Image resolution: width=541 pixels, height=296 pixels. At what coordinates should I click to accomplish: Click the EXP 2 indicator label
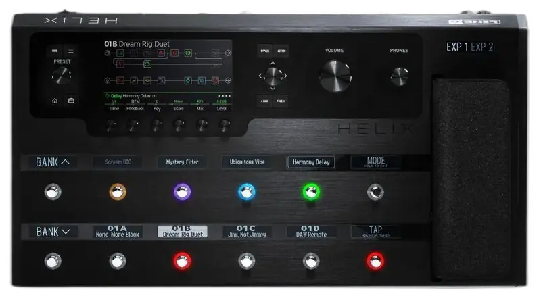pyautogui.click(x=482, y=47)
